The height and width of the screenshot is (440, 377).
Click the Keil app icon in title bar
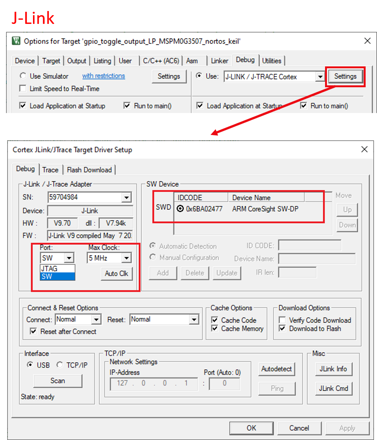(16, 41)
